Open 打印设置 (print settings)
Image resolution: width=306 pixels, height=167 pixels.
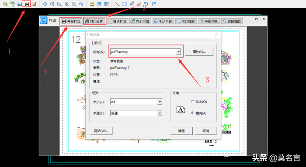94,21
